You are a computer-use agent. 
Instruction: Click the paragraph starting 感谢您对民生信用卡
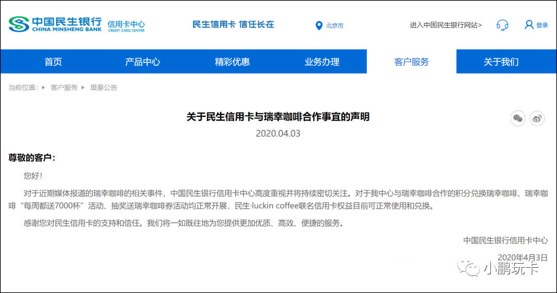(x=184, y=223)
